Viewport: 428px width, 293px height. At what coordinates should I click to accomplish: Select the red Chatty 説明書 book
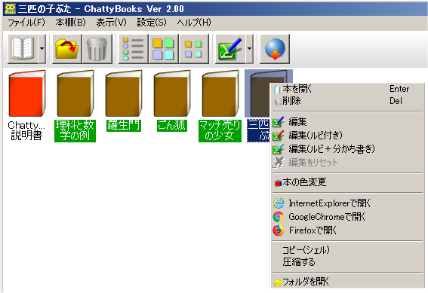click(x=26, y=93)
